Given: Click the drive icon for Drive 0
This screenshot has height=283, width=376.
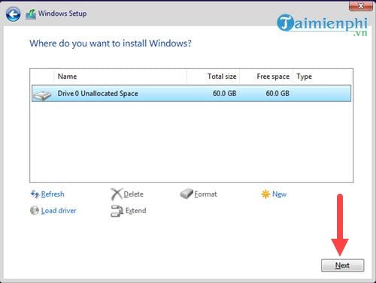Looking at the screenshot, I should 42,95.
